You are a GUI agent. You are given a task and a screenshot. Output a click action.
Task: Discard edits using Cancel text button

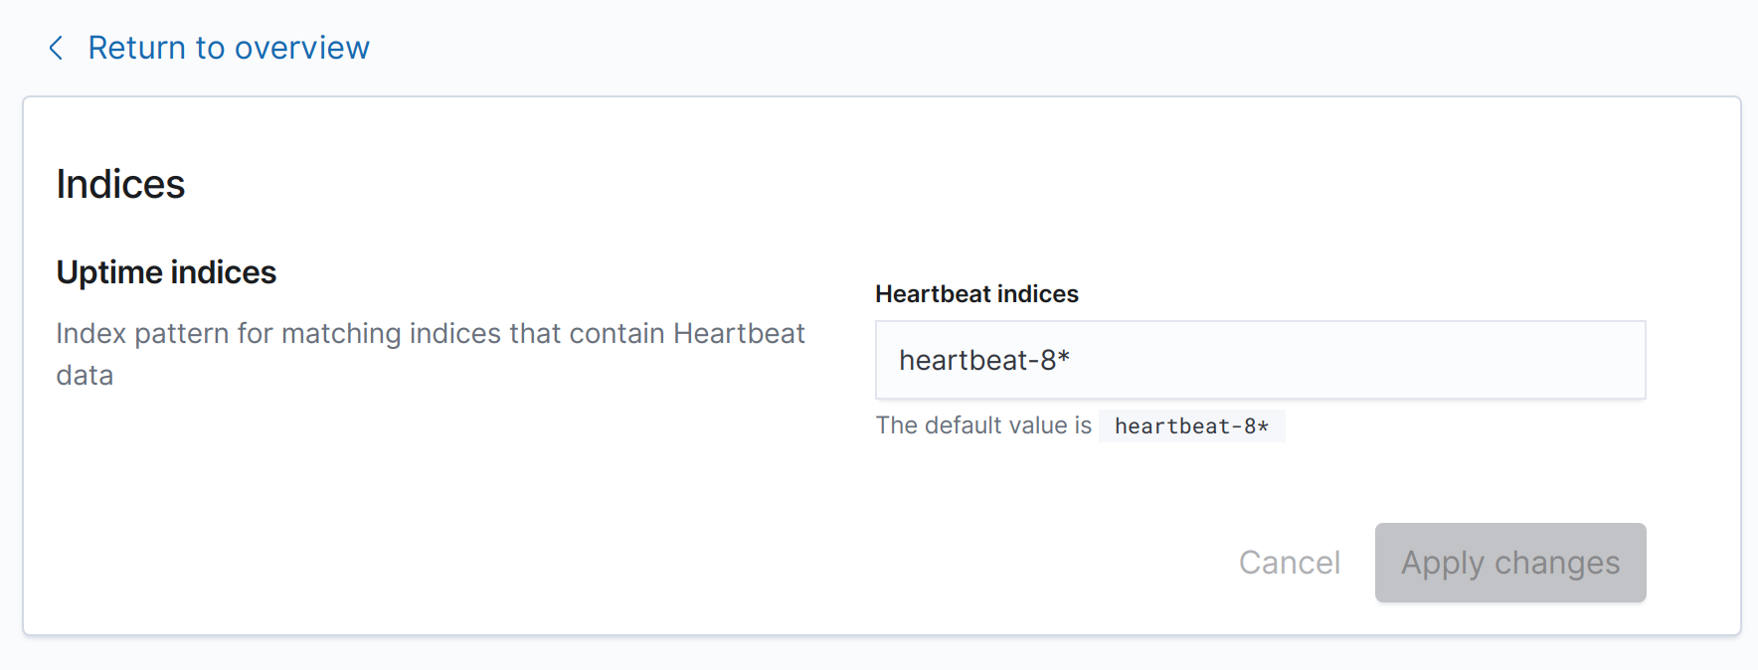pyautogui.click(x=1289, y=563)
